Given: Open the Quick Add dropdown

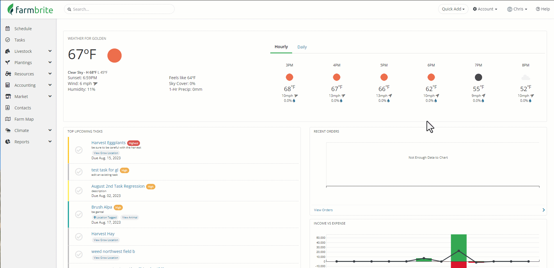Looking at the screenshot, I should click(x=453, y=9).
